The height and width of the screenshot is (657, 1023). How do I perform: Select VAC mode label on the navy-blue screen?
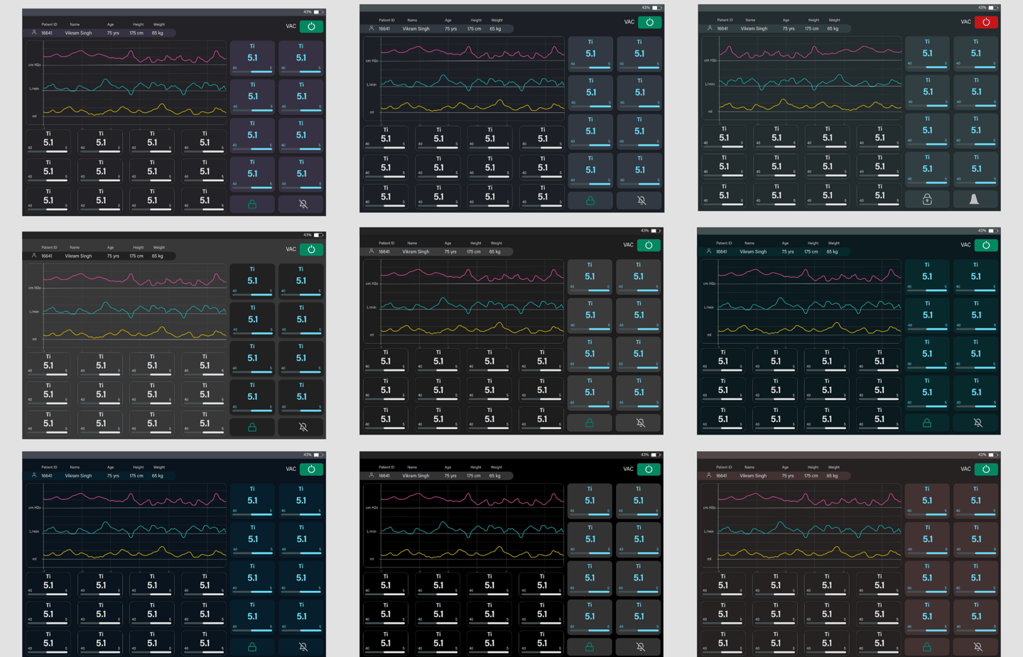(x=291, y=469)
